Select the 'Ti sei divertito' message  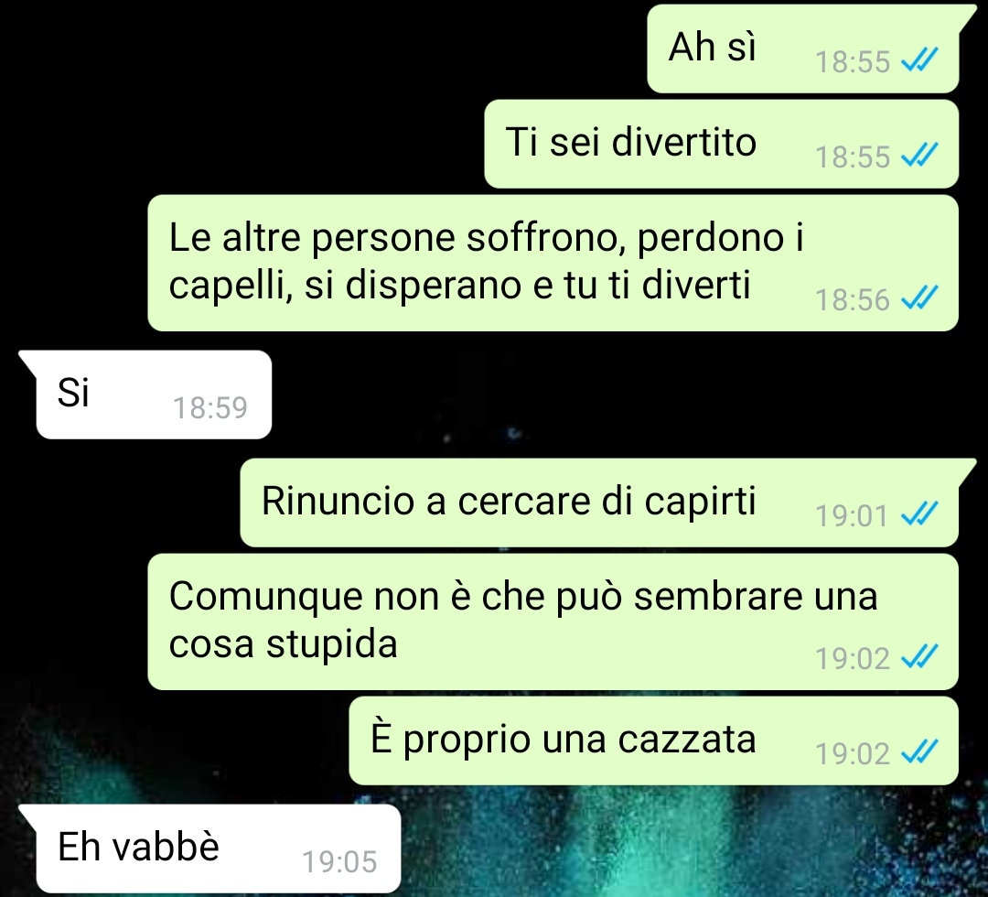pos(722,144)
